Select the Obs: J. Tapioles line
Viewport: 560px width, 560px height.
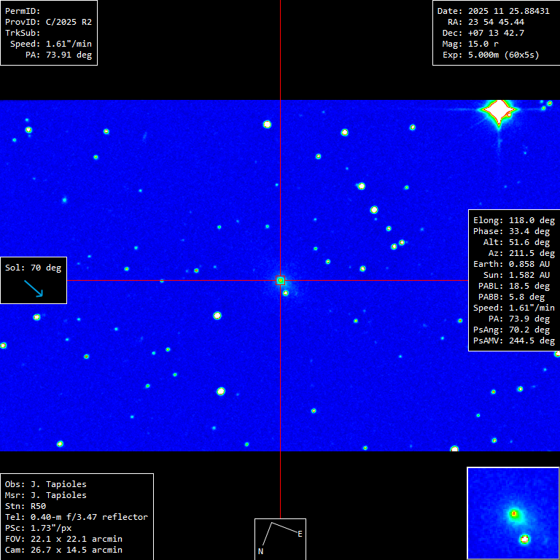pyautogui.click(x=45, y=484)
